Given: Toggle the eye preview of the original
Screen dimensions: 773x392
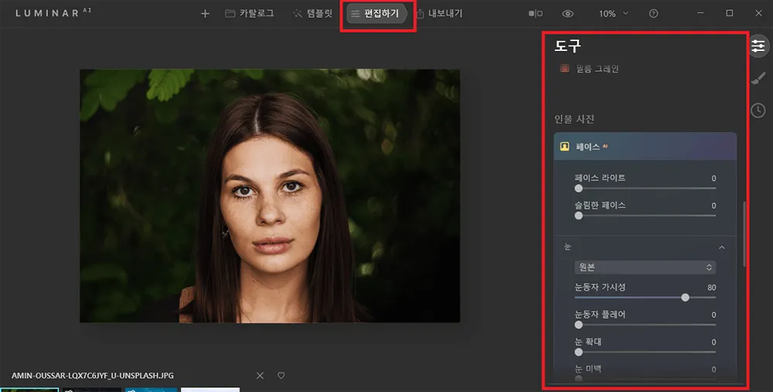Looking at the screenshot, I should click(x=568, y=14).
